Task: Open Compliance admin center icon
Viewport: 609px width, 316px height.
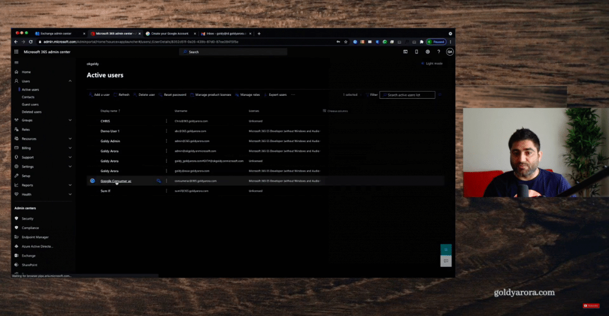Action: [x=17, y=228]
